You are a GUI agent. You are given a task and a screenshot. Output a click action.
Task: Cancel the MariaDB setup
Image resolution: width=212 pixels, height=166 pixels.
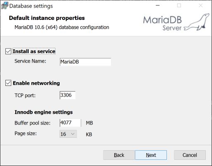point(190,155)
